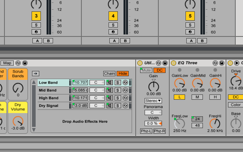Click Low Band chain hot-swap icon
The height and width of the screenshot is (152, 243).
tap(125, 83)
